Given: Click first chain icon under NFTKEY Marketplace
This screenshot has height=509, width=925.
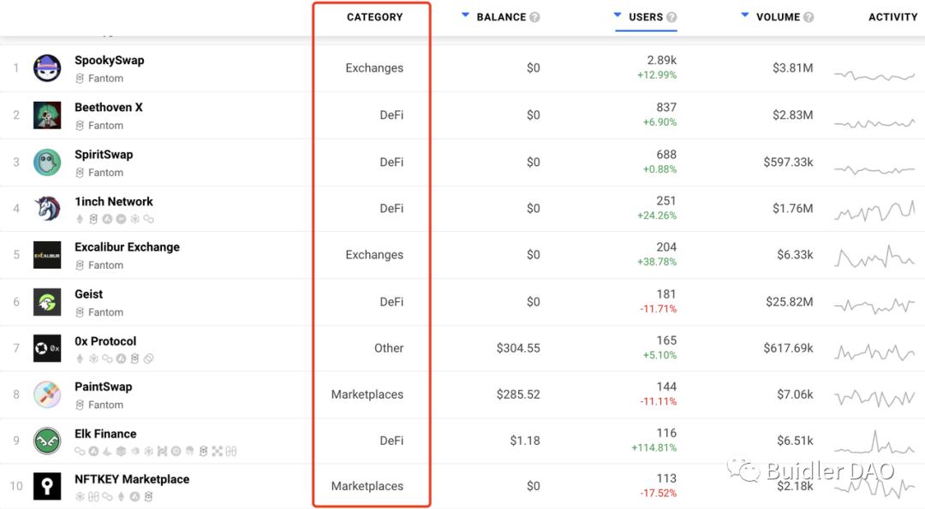Looking at the screenshot, I should (80, 497).
